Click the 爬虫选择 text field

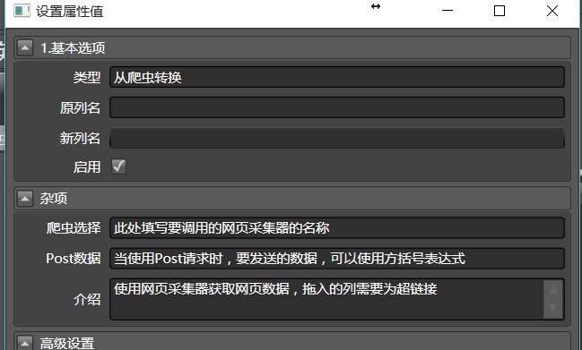tap(337, 228)
